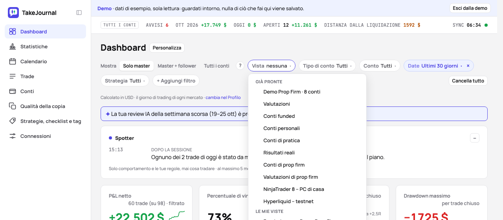Viewport: 503px width, 220px height.
Task: Click the P&L netto +22.502 $ value
Action: pos(136,216)
